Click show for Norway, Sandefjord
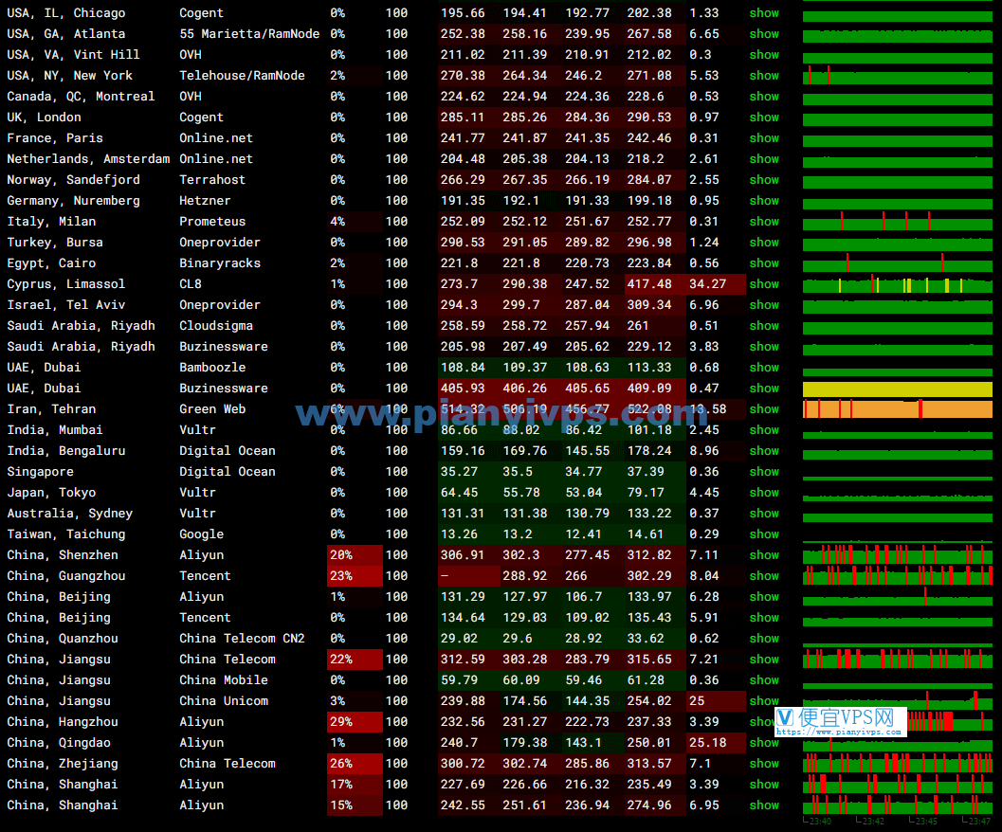The height and width of the screenshot is (832, 1002). [x=764, y=180]
